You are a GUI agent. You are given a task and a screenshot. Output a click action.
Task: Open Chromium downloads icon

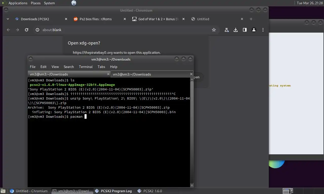236,30
